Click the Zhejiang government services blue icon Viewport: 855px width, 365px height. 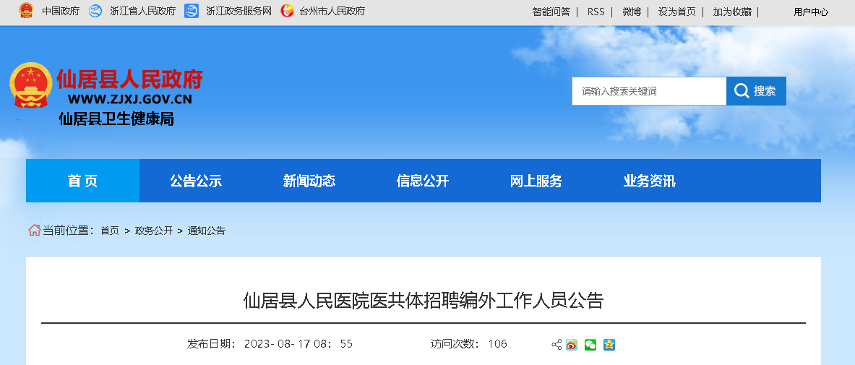[192, 11]
